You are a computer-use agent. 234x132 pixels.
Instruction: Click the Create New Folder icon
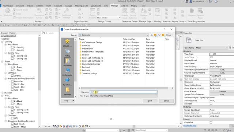click(163, 35)
